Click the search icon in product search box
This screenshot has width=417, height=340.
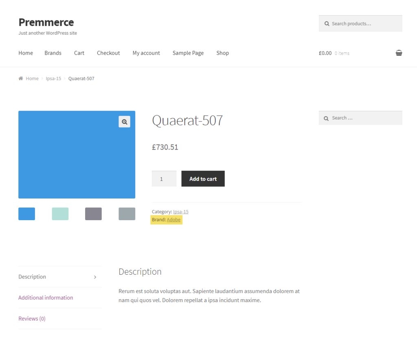[327, 24]
